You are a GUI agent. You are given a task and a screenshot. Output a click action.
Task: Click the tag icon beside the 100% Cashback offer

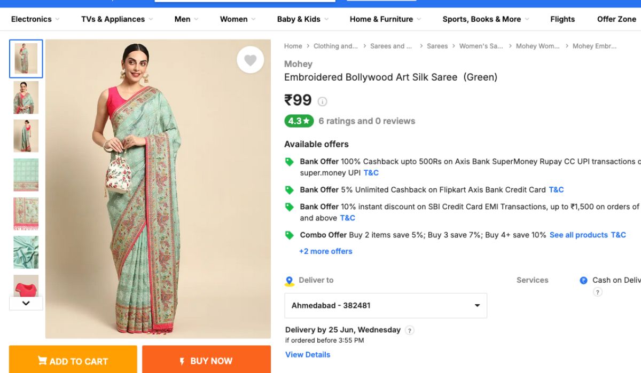[289, 162]
